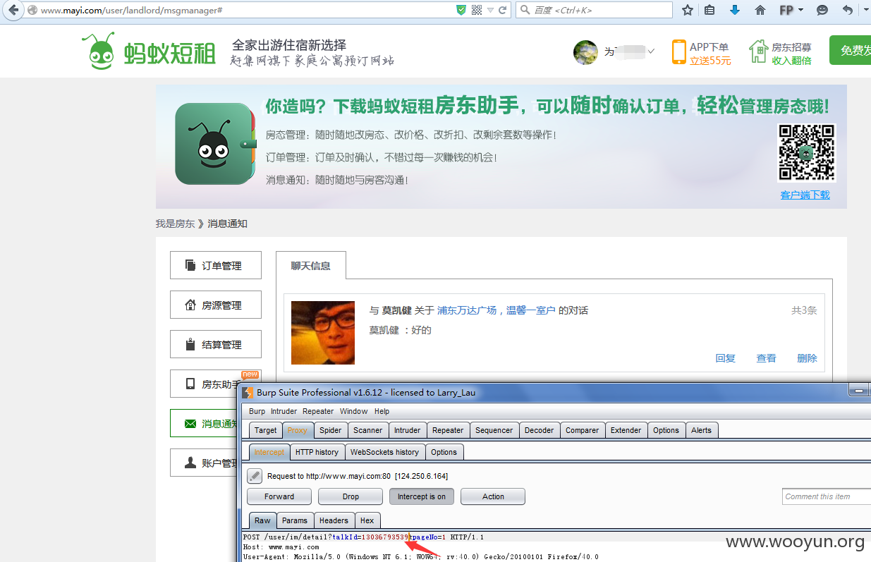Open the 客户端下载 link

tap(805, 195)
